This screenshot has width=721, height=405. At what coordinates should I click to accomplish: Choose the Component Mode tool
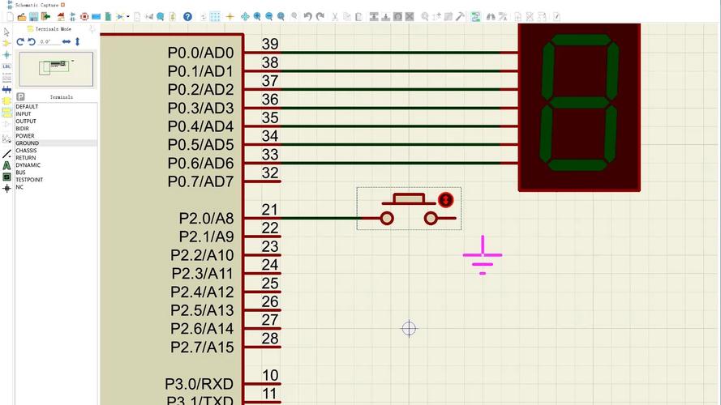[6, 44]
